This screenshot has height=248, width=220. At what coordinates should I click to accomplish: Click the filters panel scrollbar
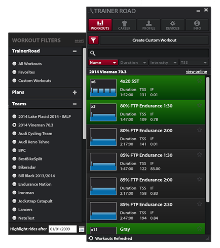coord(84,94)
